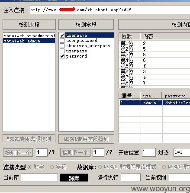Click the table index input next to the first 检测下一个 button
190x193 pixels.
coord(42,152)
